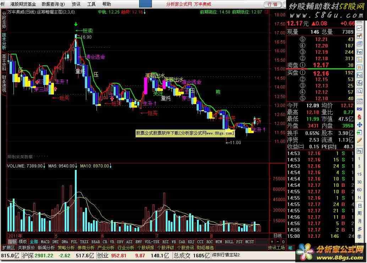The image size is (367, 263).
Task: Open the 工具 menu
Action: click(x=91, y=4)
